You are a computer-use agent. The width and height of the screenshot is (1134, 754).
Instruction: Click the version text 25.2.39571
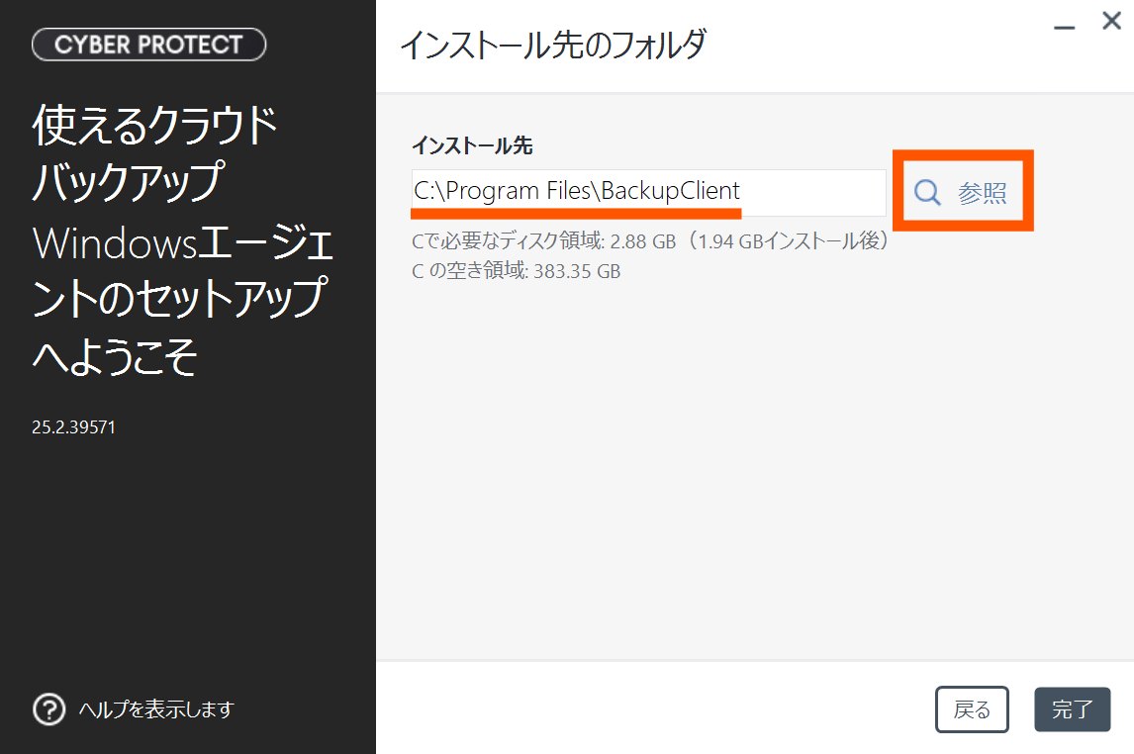click(x=74, y=427)
